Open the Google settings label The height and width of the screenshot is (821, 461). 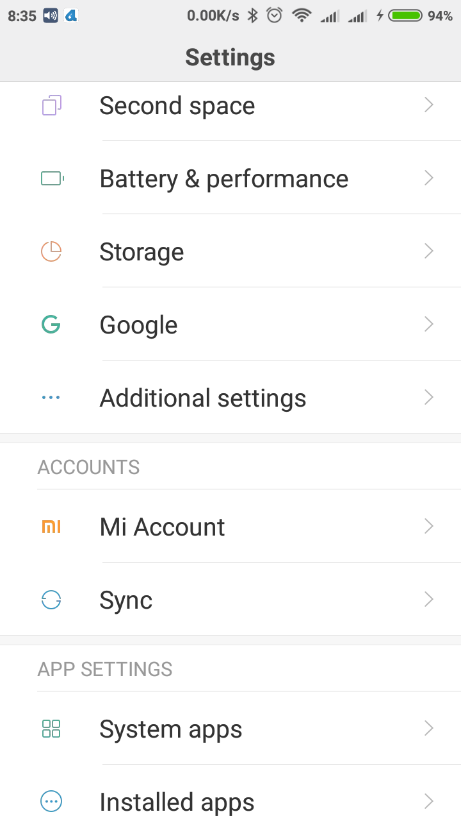(x=138, y=325)
